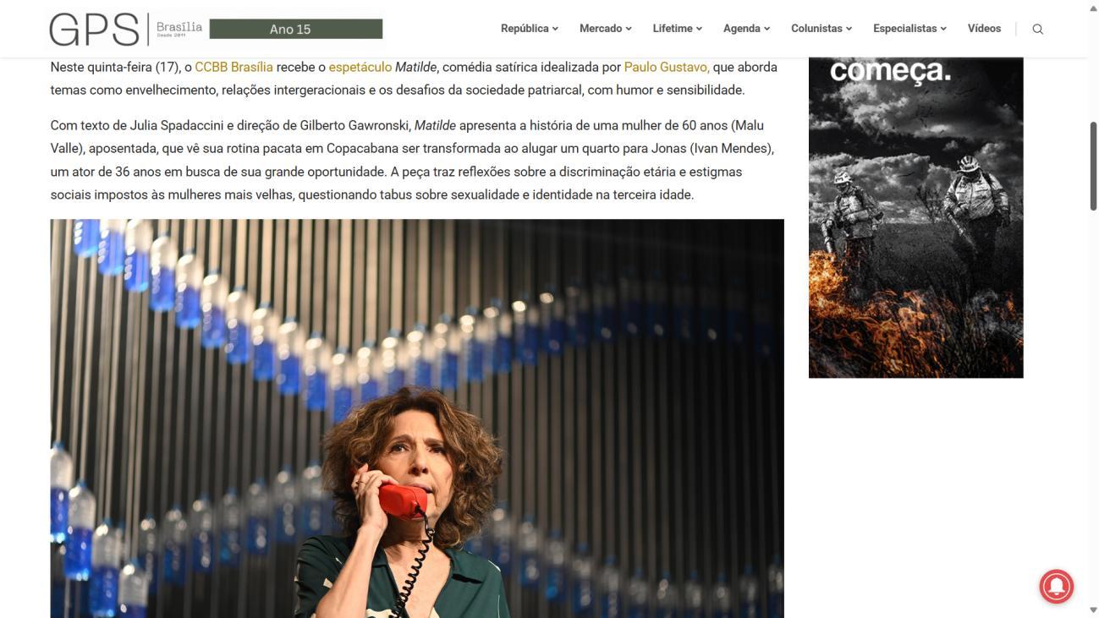This screenshot has width=1099, height=618.
Task: Click the scrollbar up arrow
Action: (1093, 8)
